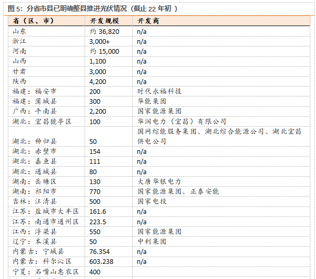The image size is (316, 279).
Task: Select the '吉林：汪清县' cell
Action: [34, 201]
